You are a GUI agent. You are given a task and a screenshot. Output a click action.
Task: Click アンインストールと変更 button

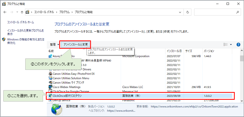pos(76,45)
